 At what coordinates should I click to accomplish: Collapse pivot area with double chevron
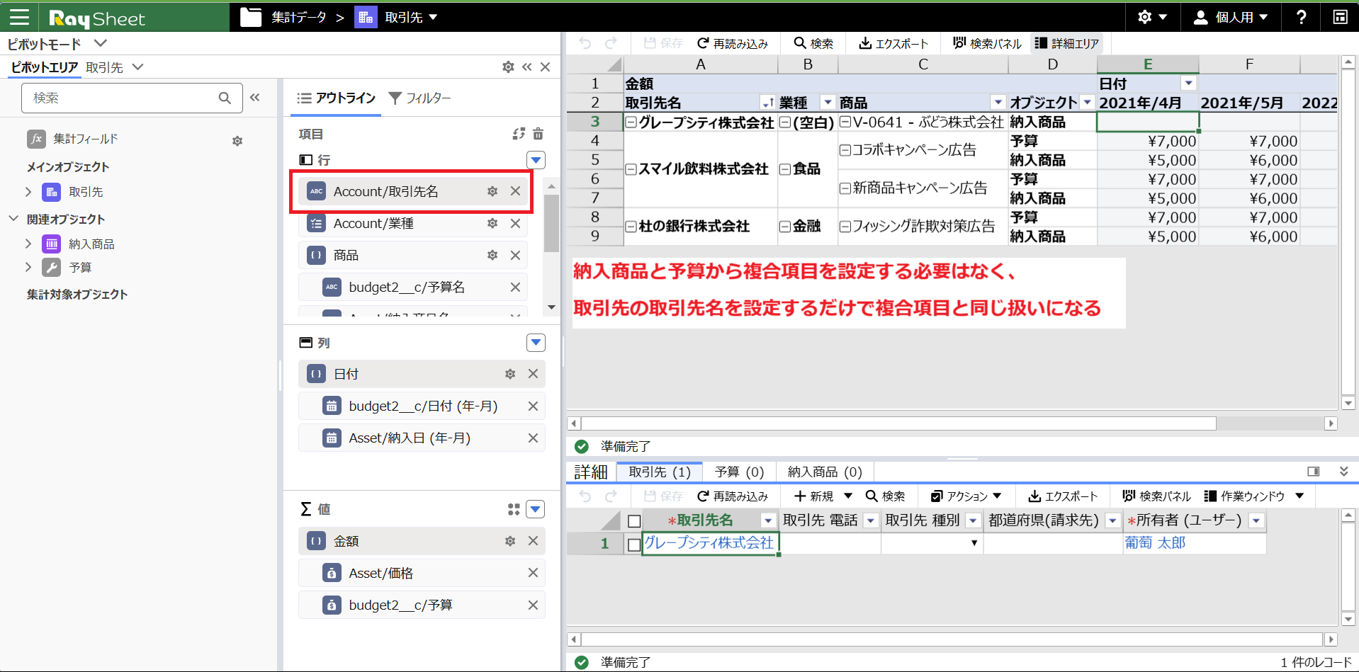(526, 67)
